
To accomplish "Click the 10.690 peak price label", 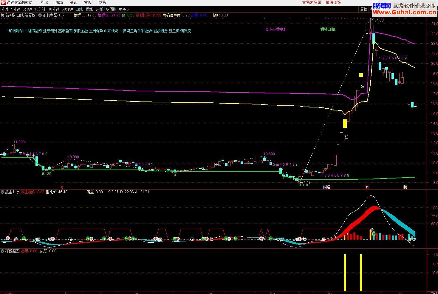I will (x=269, y=154).
